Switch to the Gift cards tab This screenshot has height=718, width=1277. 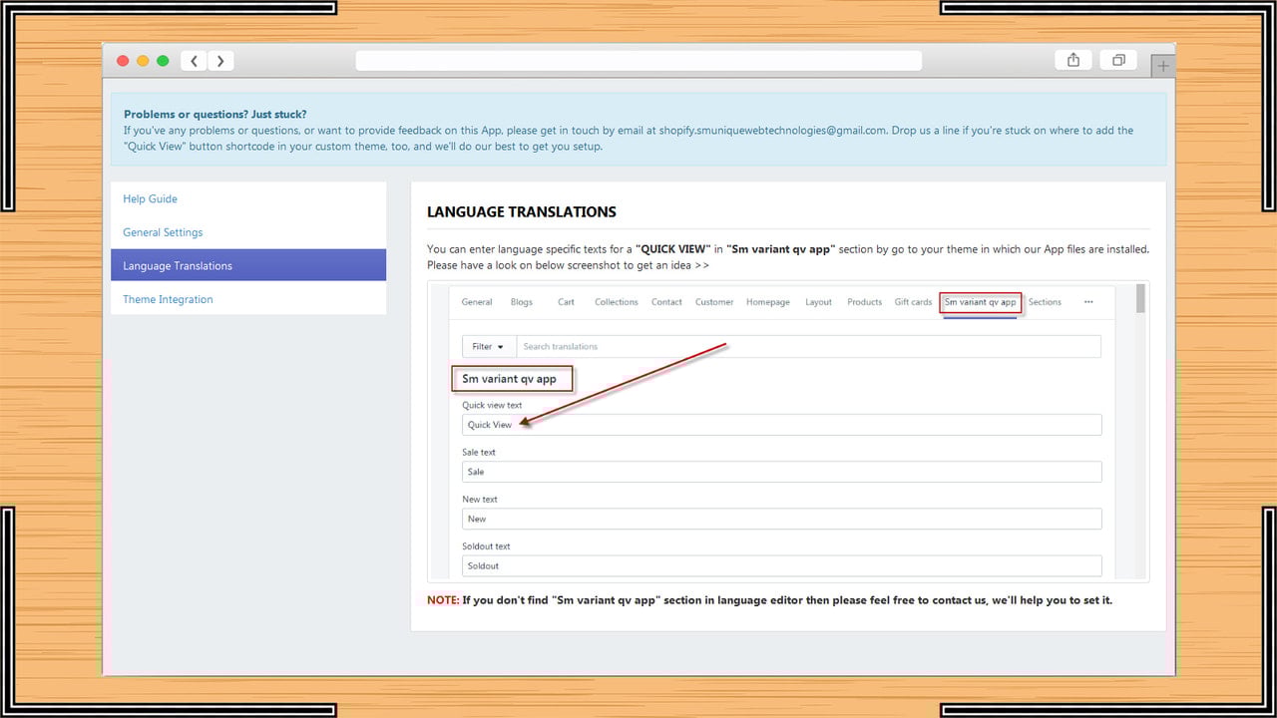pos(913,302)
